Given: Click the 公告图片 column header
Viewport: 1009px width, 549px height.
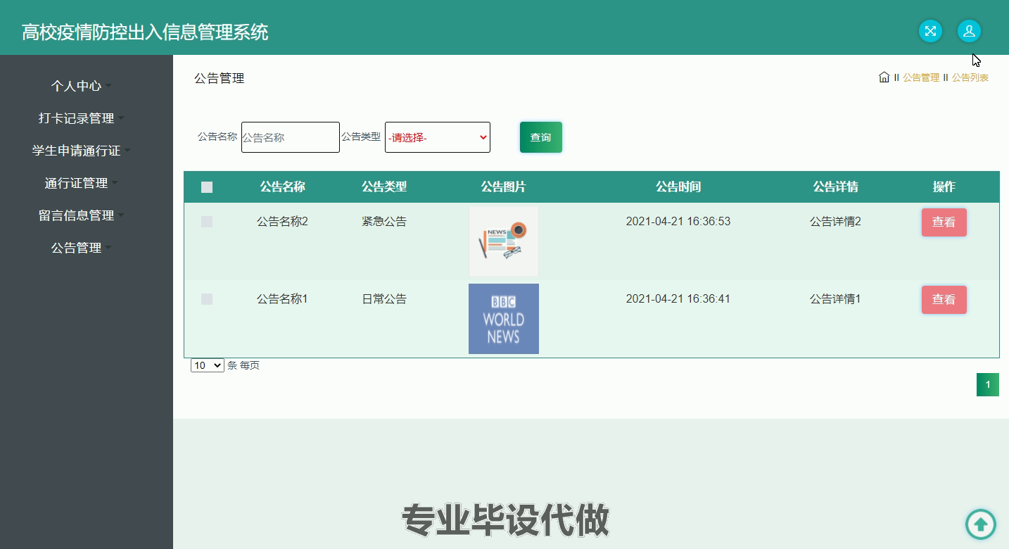Looking at the screenshot, I should (x=503, y=187).
